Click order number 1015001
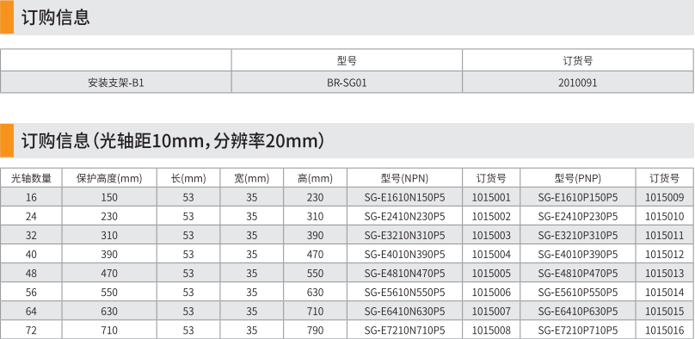This screenshot has width=695, height=339. coord(491,198)
